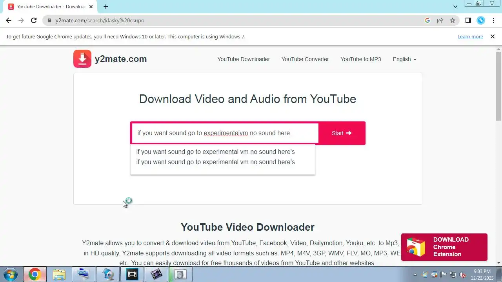
Task: Open the clapperboard movie maker taskbar icon
Action: pyautogui.click(x=156, y=274)
